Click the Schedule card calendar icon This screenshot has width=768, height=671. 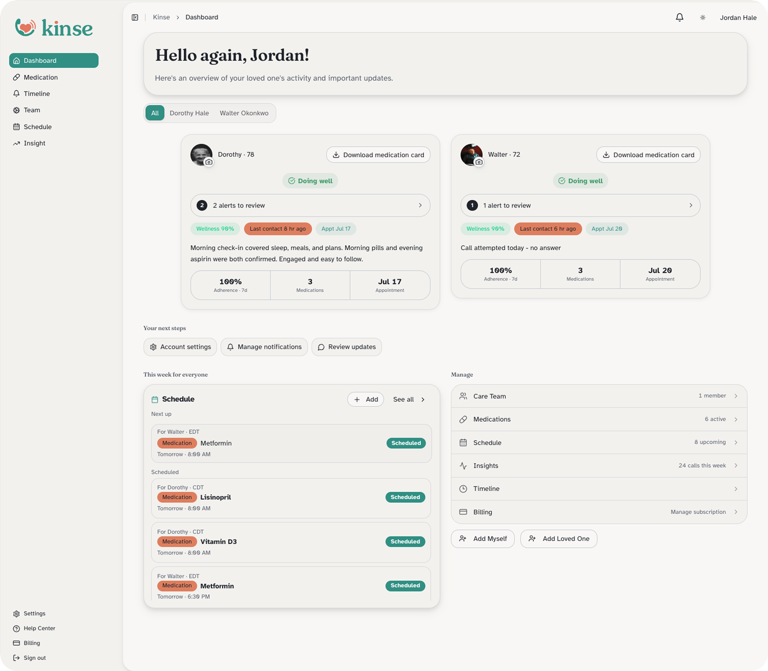(155, 399)
